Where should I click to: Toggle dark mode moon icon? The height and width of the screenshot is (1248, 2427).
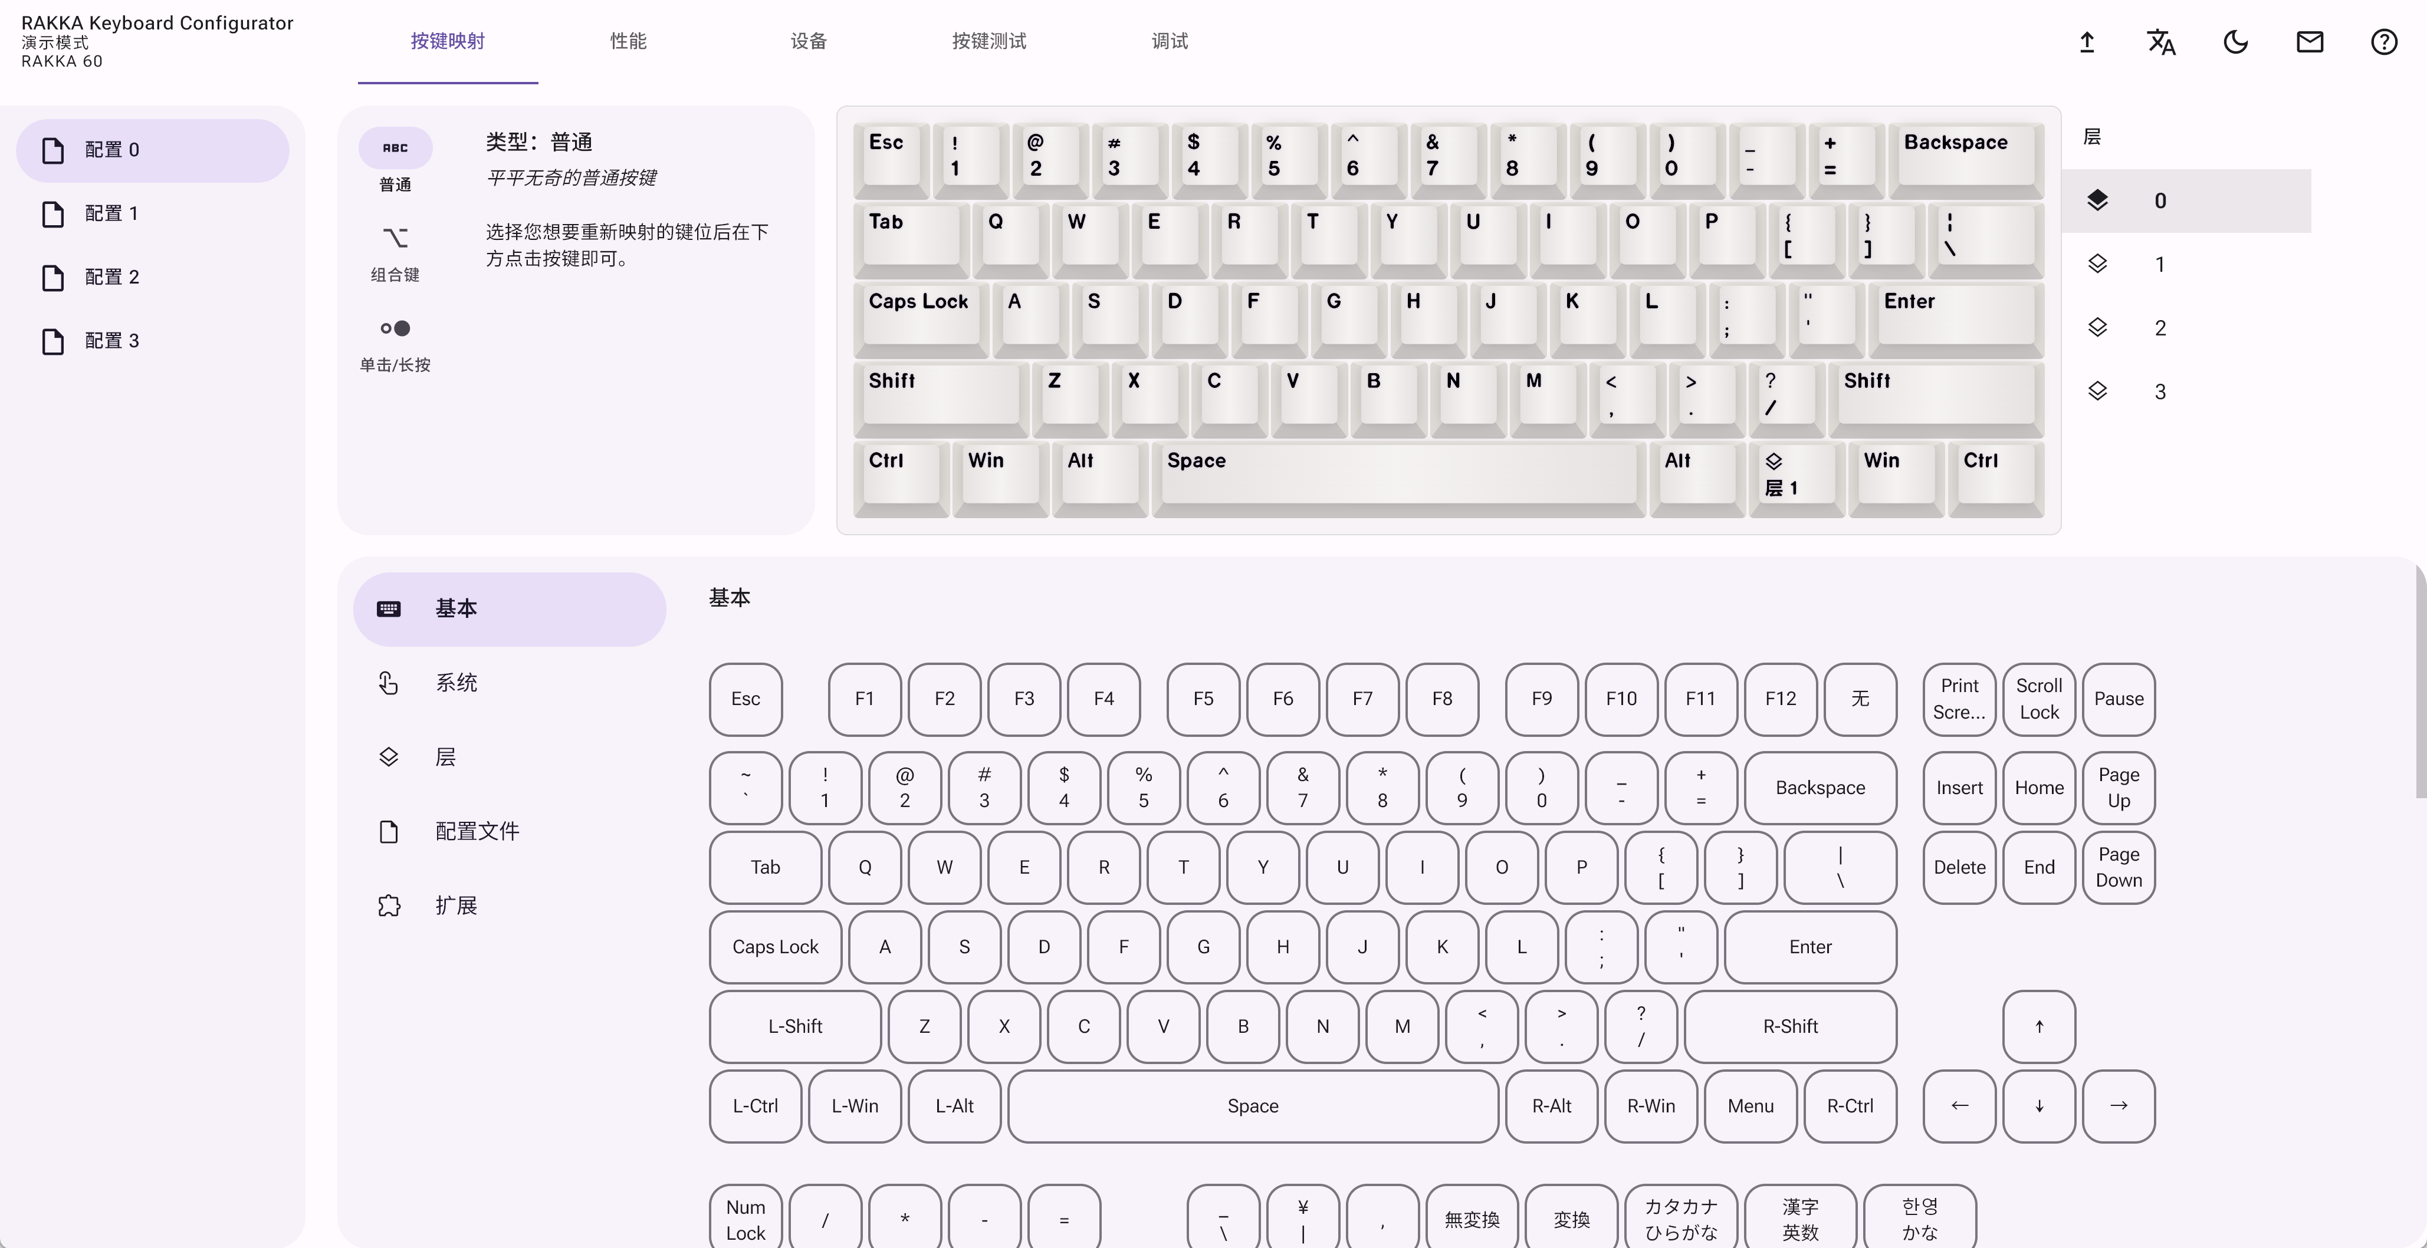click(x=2236, y=41)
